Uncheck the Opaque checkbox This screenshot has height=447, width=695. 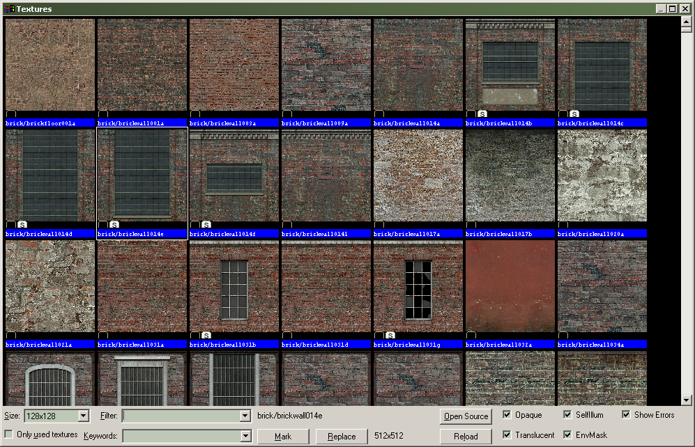click(x=507, y=415)
